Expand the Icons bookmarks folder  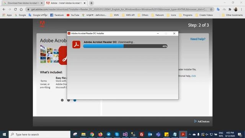(171, 15)
